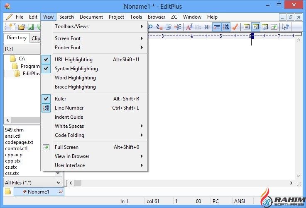Enable Word Highlighting in View menu
The height and width of the screenshot is (208, 306).
(94, 78)
